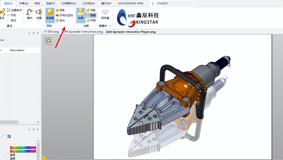Collapse the color list with the up chevron
Screen dimensions: 283x160
pos(38,141)
